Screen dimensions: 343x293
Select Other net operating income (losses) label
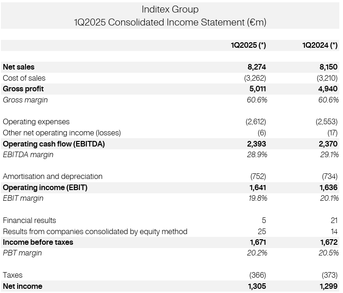coord(62,133)
